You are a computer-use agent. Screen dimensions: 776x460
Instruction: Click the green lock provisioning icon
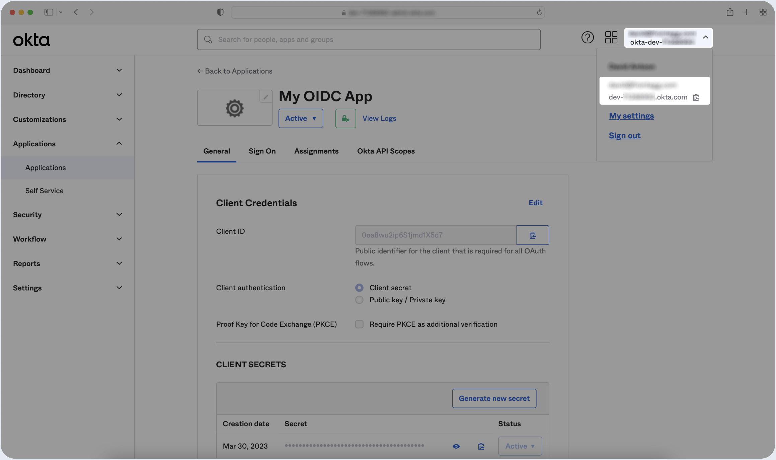point(345,118)
